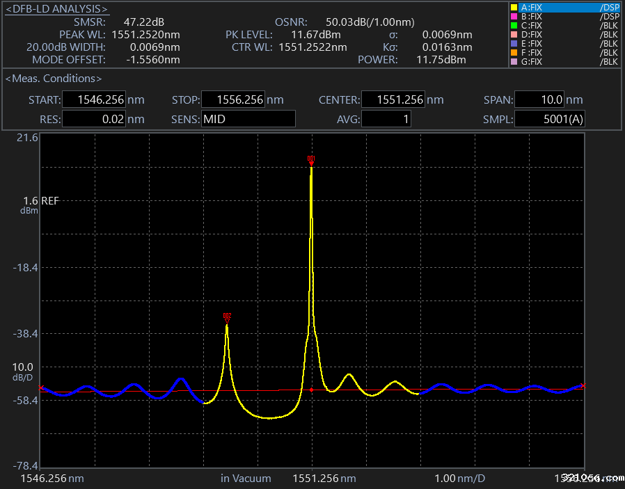Click the red X marker at right edge

(583, 385)
